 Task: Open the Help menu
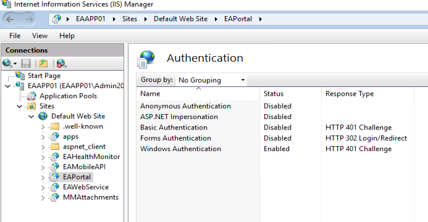[x=67, y=36]
